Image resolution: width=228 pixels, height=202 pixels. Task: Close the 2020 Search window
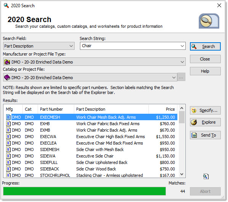point(219,6)
